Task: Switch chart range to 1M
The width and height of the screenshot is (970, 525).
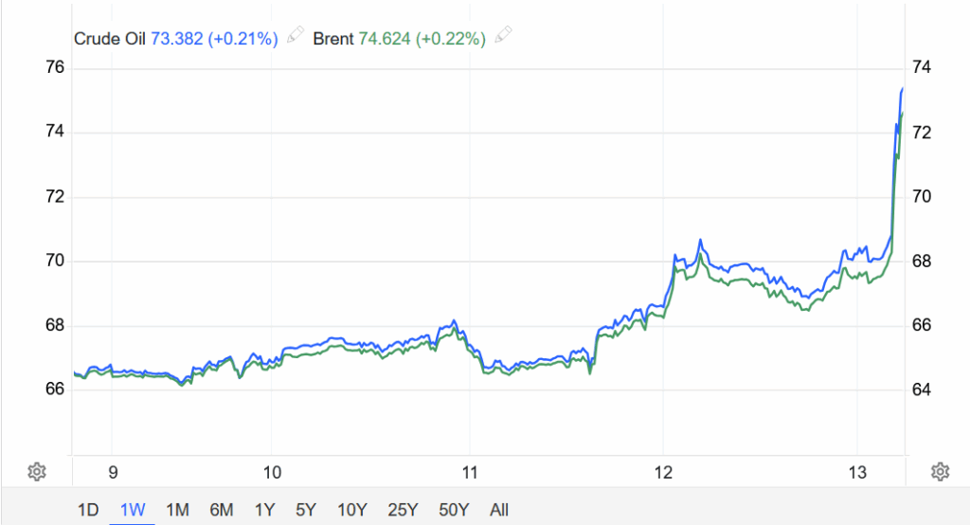Action: [x=177, y=510]
